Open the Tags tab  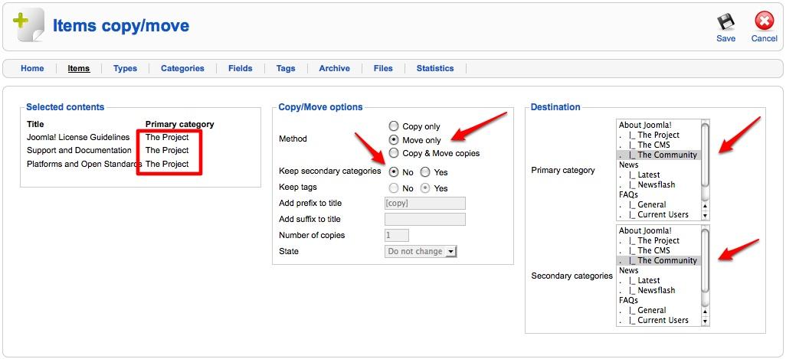(286, 69)
